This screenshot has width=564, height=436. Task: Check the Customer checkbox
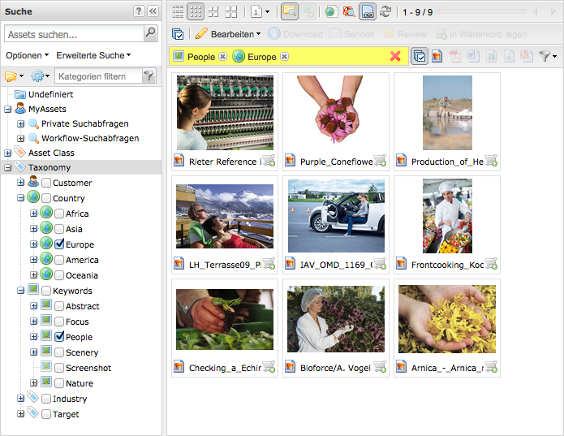click(46, 183)
